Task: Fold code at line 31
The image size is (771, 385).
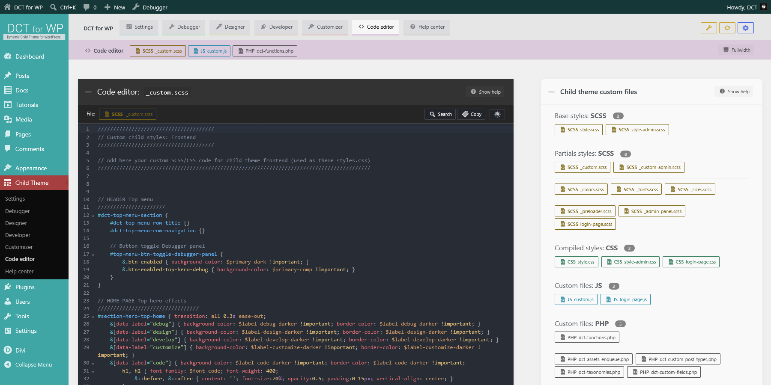Action: [93, 371]
